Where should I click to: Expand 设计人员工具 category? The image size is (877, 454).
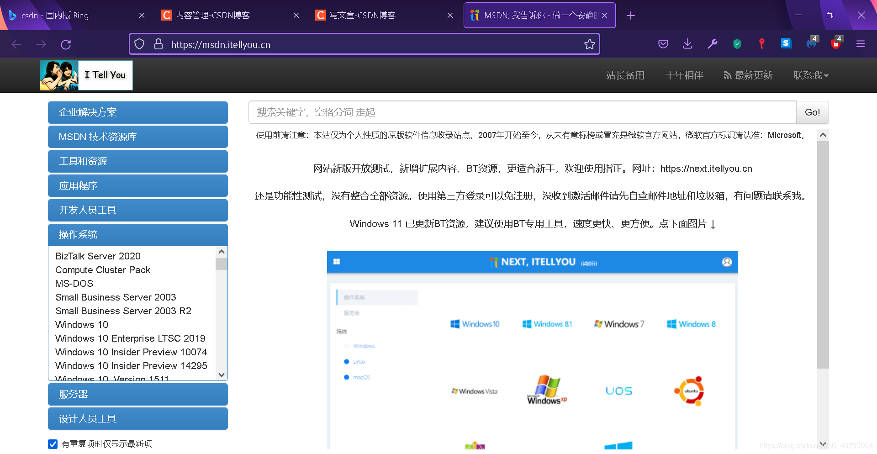point(138,418)
